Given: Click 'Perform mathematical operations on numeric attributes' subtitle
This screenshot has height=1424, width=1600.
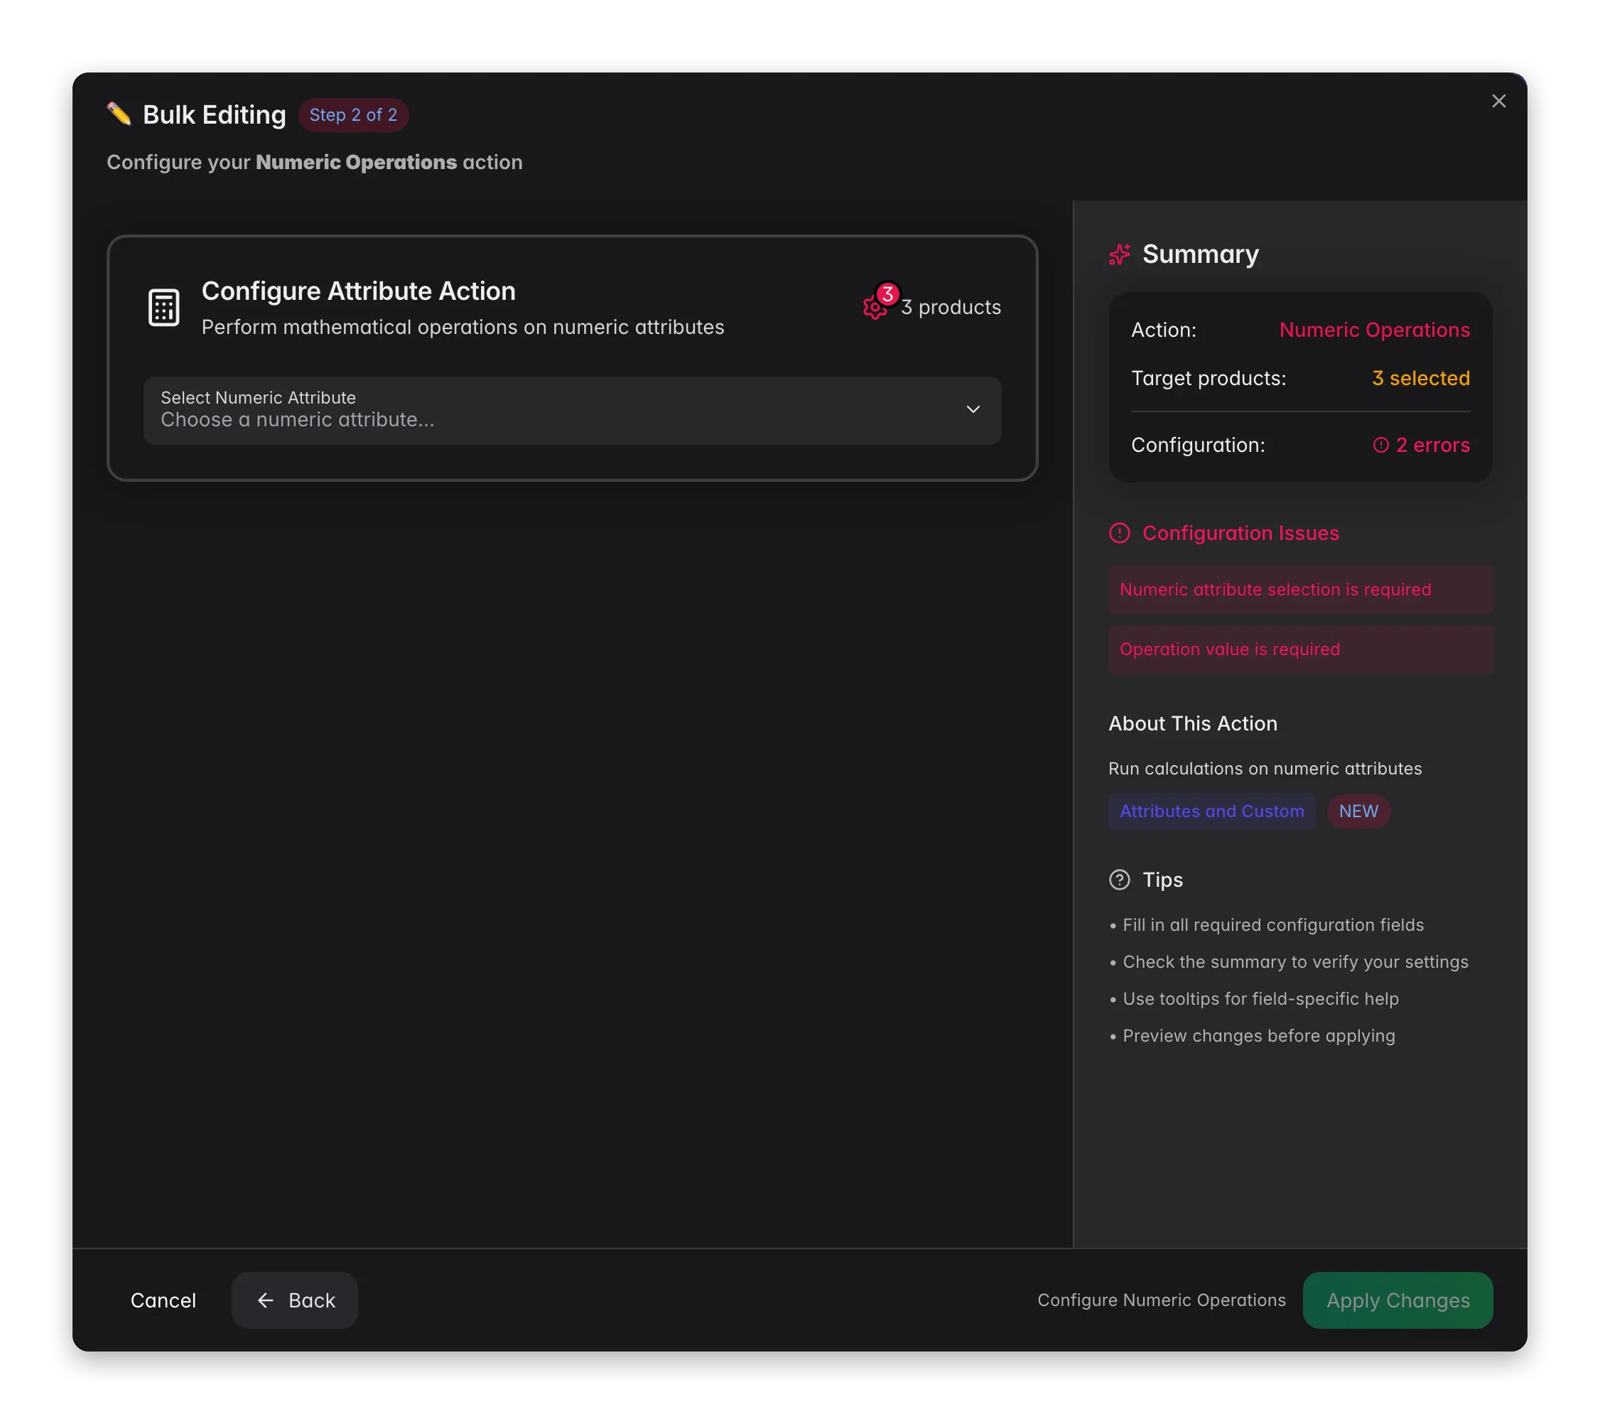Looking at the screenshot, I should [x=463, y=328].
